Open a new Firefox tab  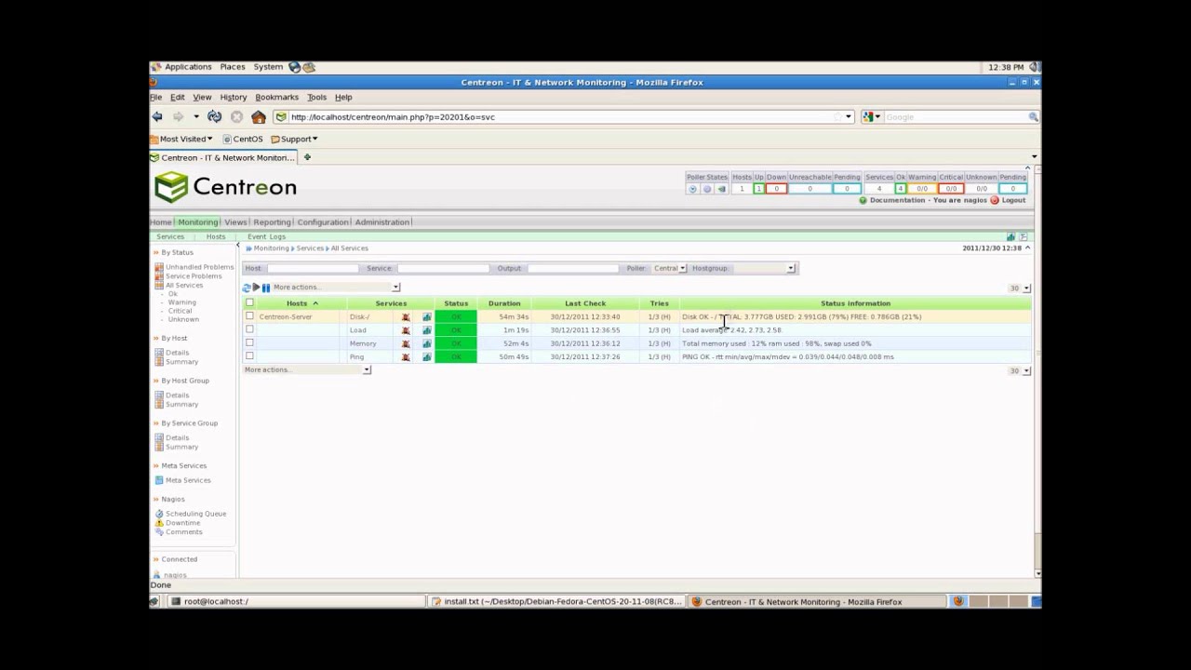pos(307,157)
